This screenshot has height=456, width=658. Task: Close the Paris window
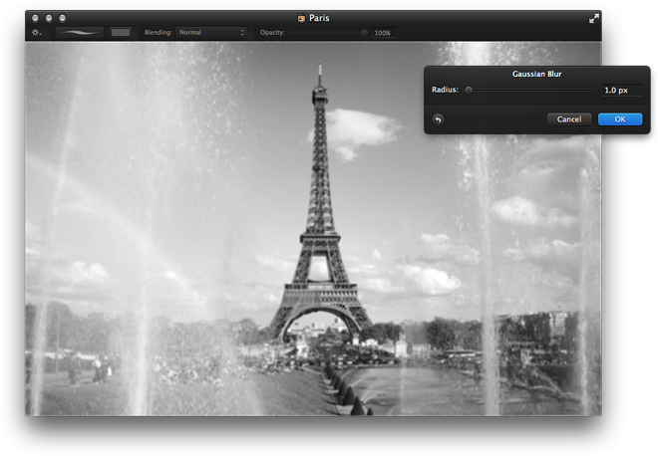[35, 18]
